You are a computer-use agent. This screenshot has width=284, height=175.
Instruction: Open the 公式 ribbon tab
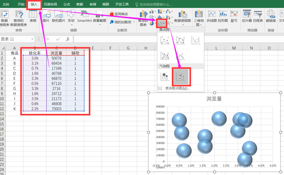click(x=67, y=4)
